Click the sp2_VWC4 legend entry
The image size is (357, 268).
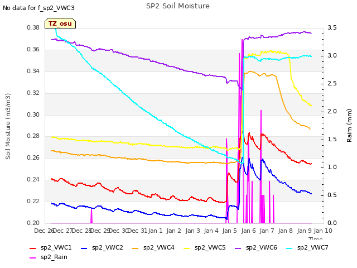click(153, 247)
